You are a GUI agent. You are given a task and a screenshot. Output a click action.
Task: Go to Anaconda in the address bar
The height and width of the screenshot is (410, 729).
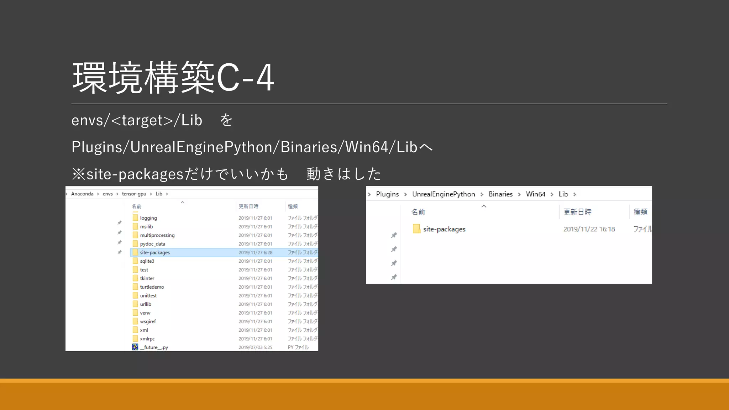coord(82,194)
